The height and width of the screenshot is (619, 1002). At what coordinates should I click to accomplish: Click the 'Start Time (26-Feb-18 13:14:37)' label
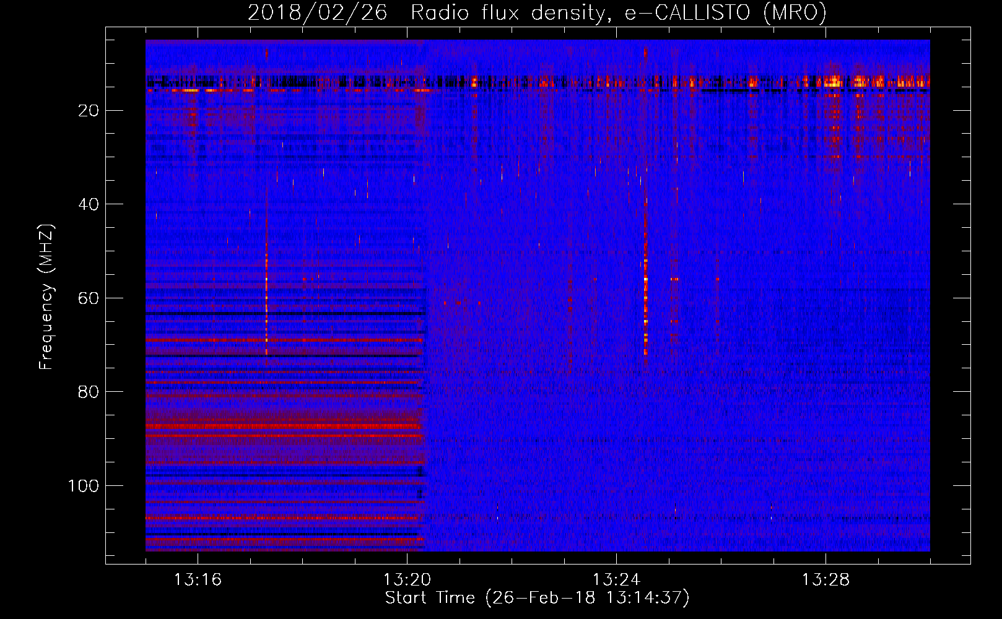pyautogui.click(x=537, y=598)
